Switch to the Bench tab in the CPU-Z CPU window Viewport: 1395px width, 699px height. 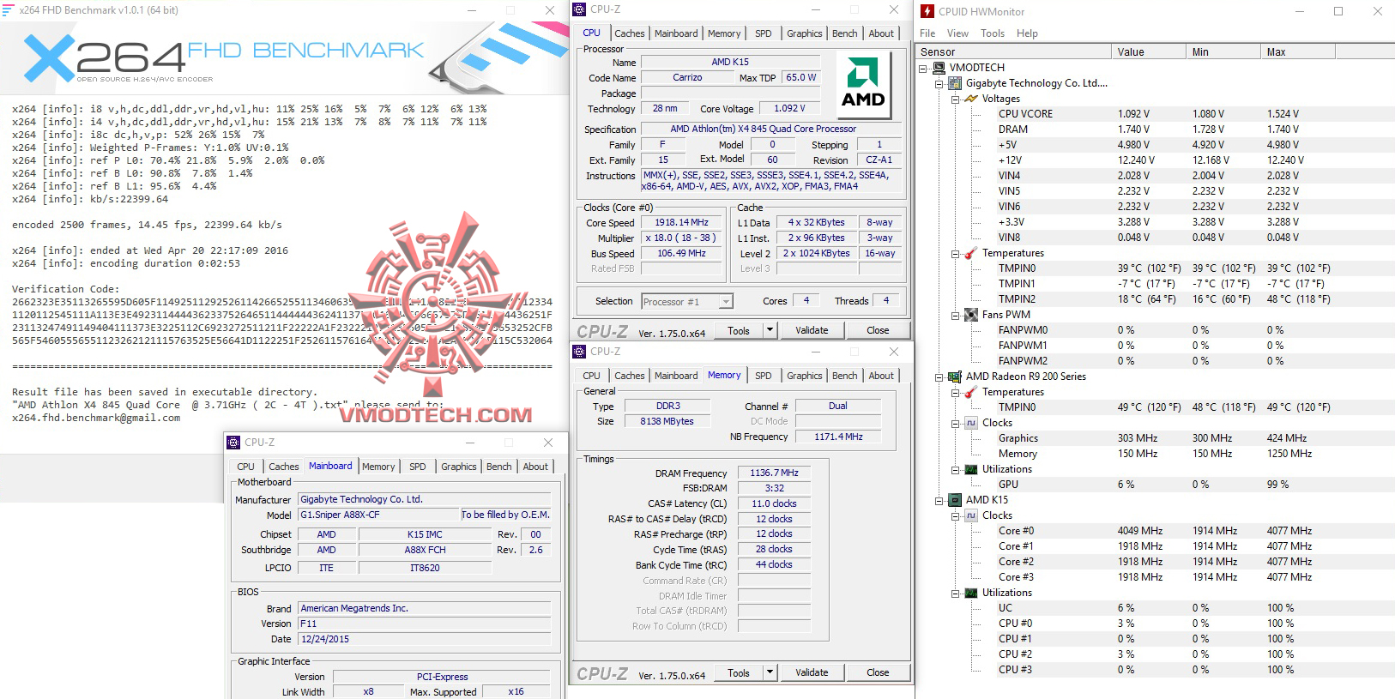[x=845, y=33]
